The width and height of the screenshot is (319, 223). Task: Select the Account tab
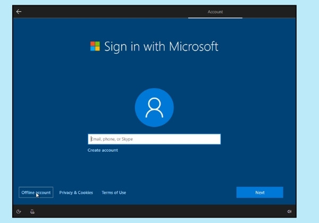215,12
